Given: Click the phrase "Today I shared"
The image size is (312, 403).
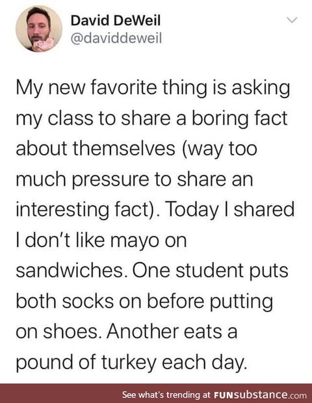Looking at the screenshot, I should pyautogui.click(x=230, y=210).
